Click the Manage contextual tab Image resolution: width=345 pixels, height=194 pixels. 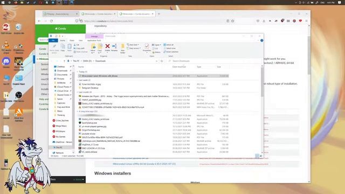pos(94,36)
